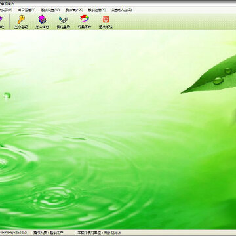
Task: Click the pen-and-hand operation tips icon
Action: [64, 20]
